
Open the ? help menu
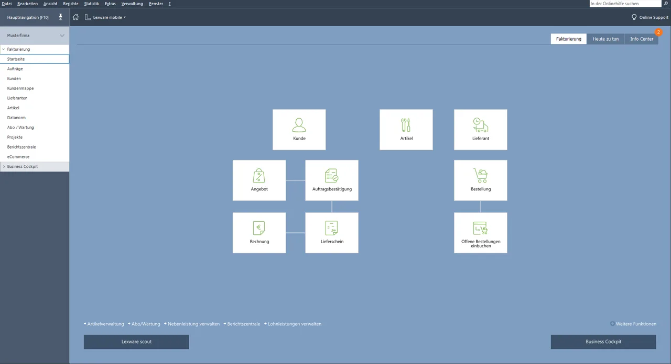(x=169, y=4)
